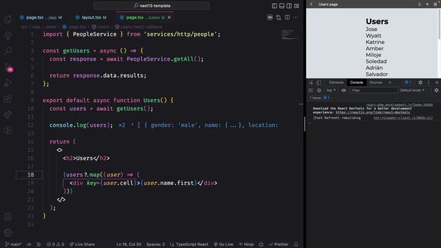The width and height of the screenshot is (441, 248).
Task: Click Users breadcrumb symbol
Action: tap(100, 27)
